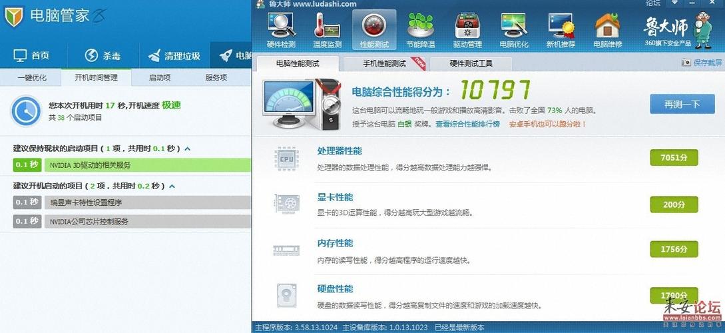Viewport: 725px width, 333px height.
Task: Click the boot time clock icon
Action: point(26,111)
